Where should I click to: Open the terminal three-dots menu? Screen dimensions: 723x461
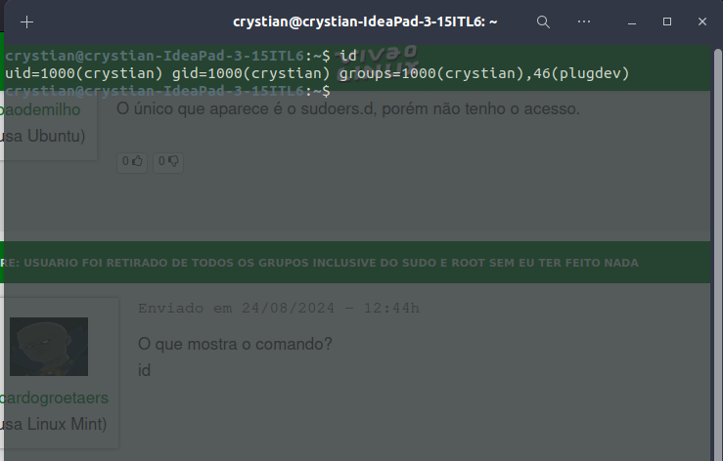point(584,21)
